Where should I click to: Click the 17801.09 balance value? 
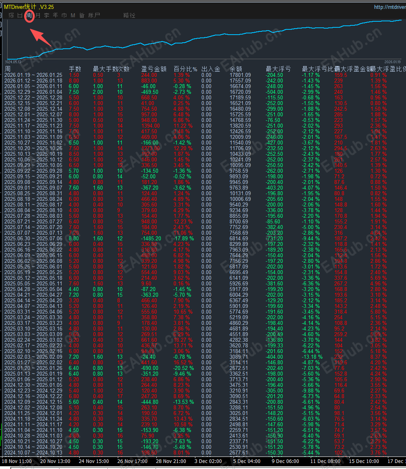[240, 75]
